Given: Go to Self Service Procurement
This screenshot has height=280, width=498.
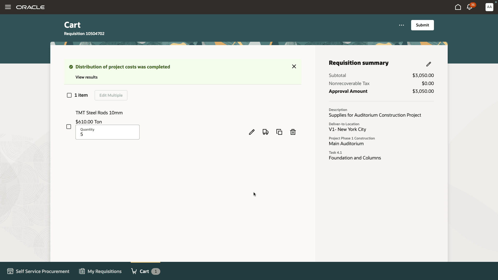Looking at the screenshot, I should pos(38,271).
